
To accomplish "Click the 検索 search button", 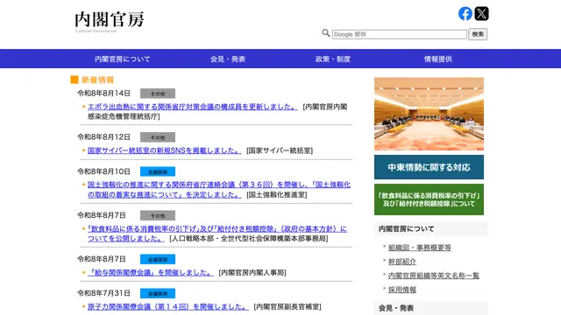I will pyautogui.click(x=478, y=34).
